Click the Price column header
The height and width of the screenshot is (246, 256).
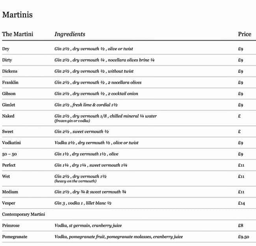(x=244, y=34)
